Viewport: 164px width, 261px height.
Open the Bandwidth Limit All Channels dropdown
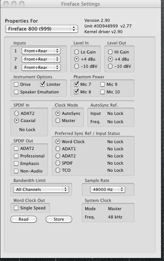(41, 189)
